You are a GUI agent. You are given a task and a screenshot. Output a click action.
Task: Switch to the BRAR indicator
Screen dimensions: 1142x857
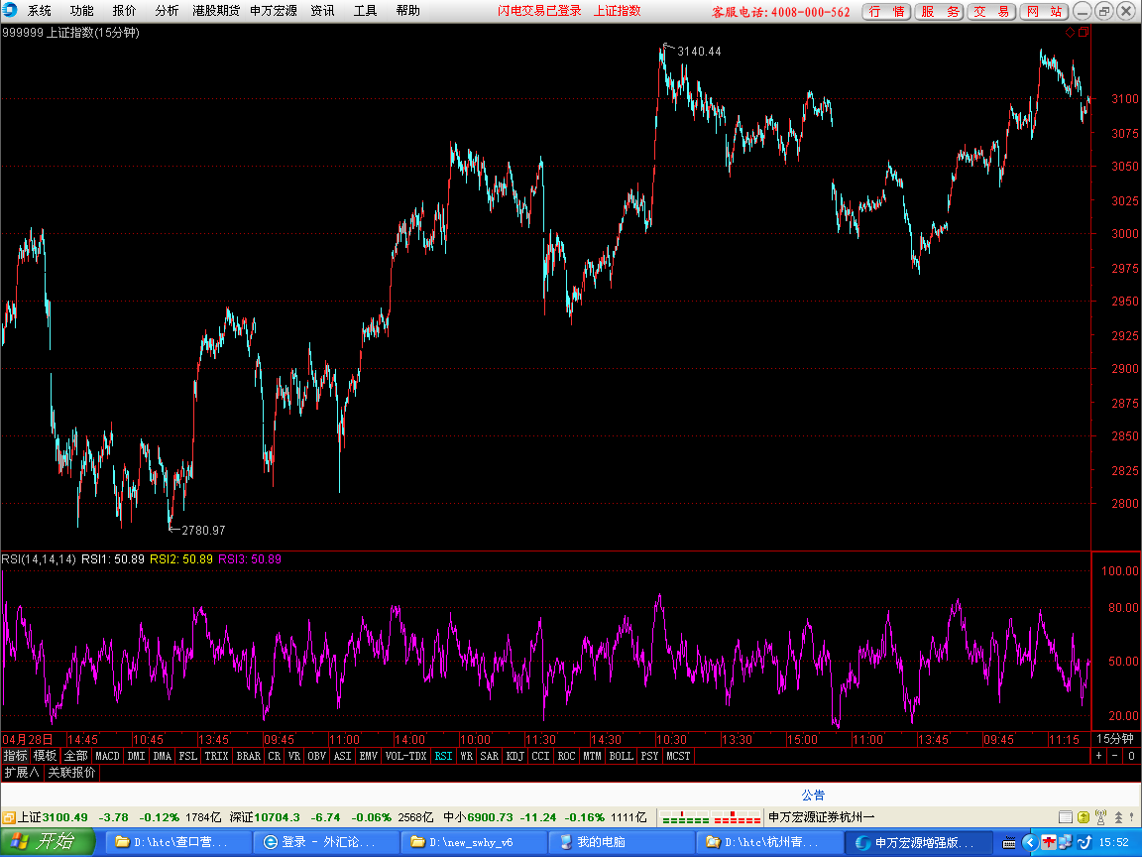coord(249,756)
